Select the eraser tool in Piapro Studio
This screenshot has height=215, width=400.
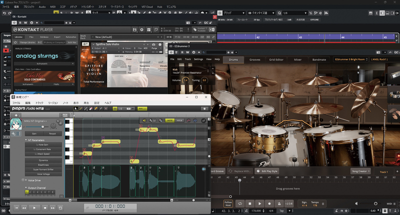91,108
